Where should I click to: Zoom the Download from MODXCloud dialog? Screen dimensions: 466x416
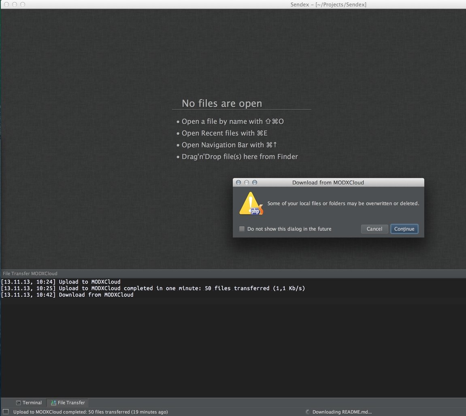pyautogui.click(x=255, y=183)
